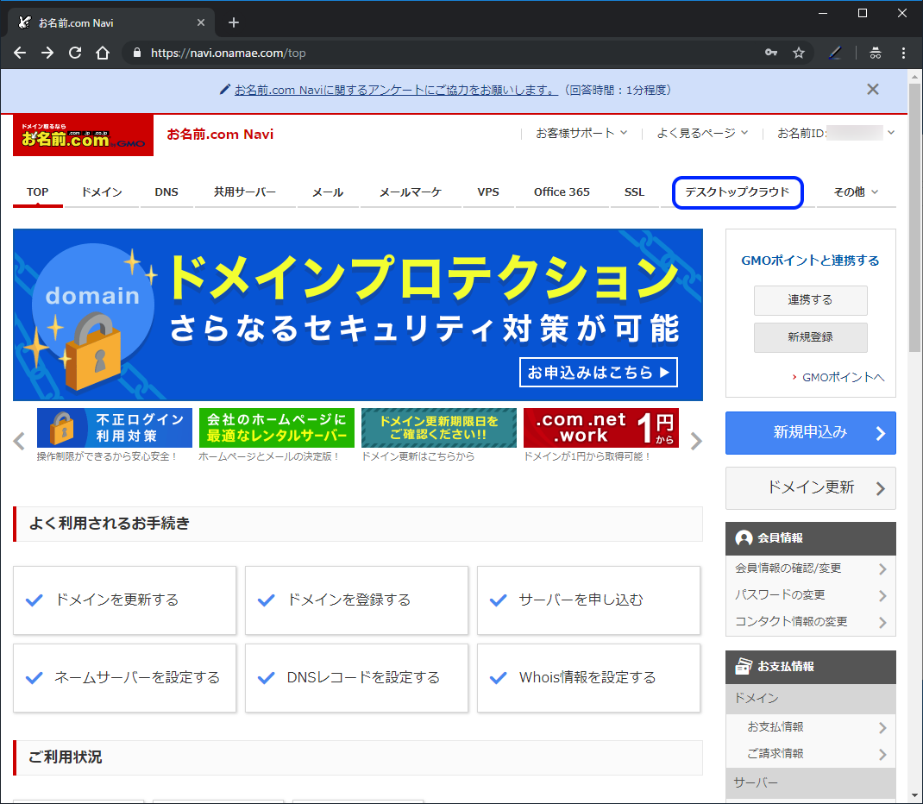
Task: Expand the その他 navigation menu
Action: [856, 192]
